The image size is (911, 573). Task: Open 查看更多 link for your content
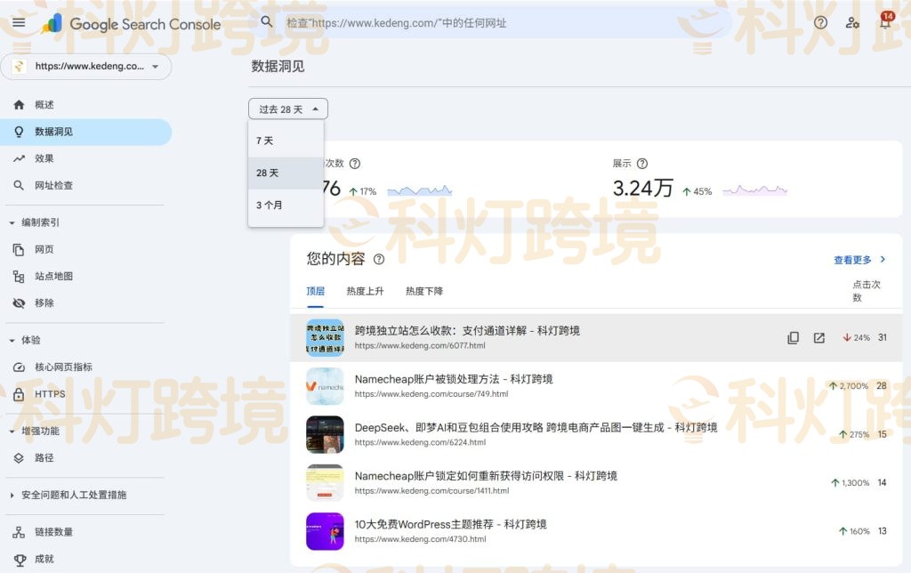[860, 260]
